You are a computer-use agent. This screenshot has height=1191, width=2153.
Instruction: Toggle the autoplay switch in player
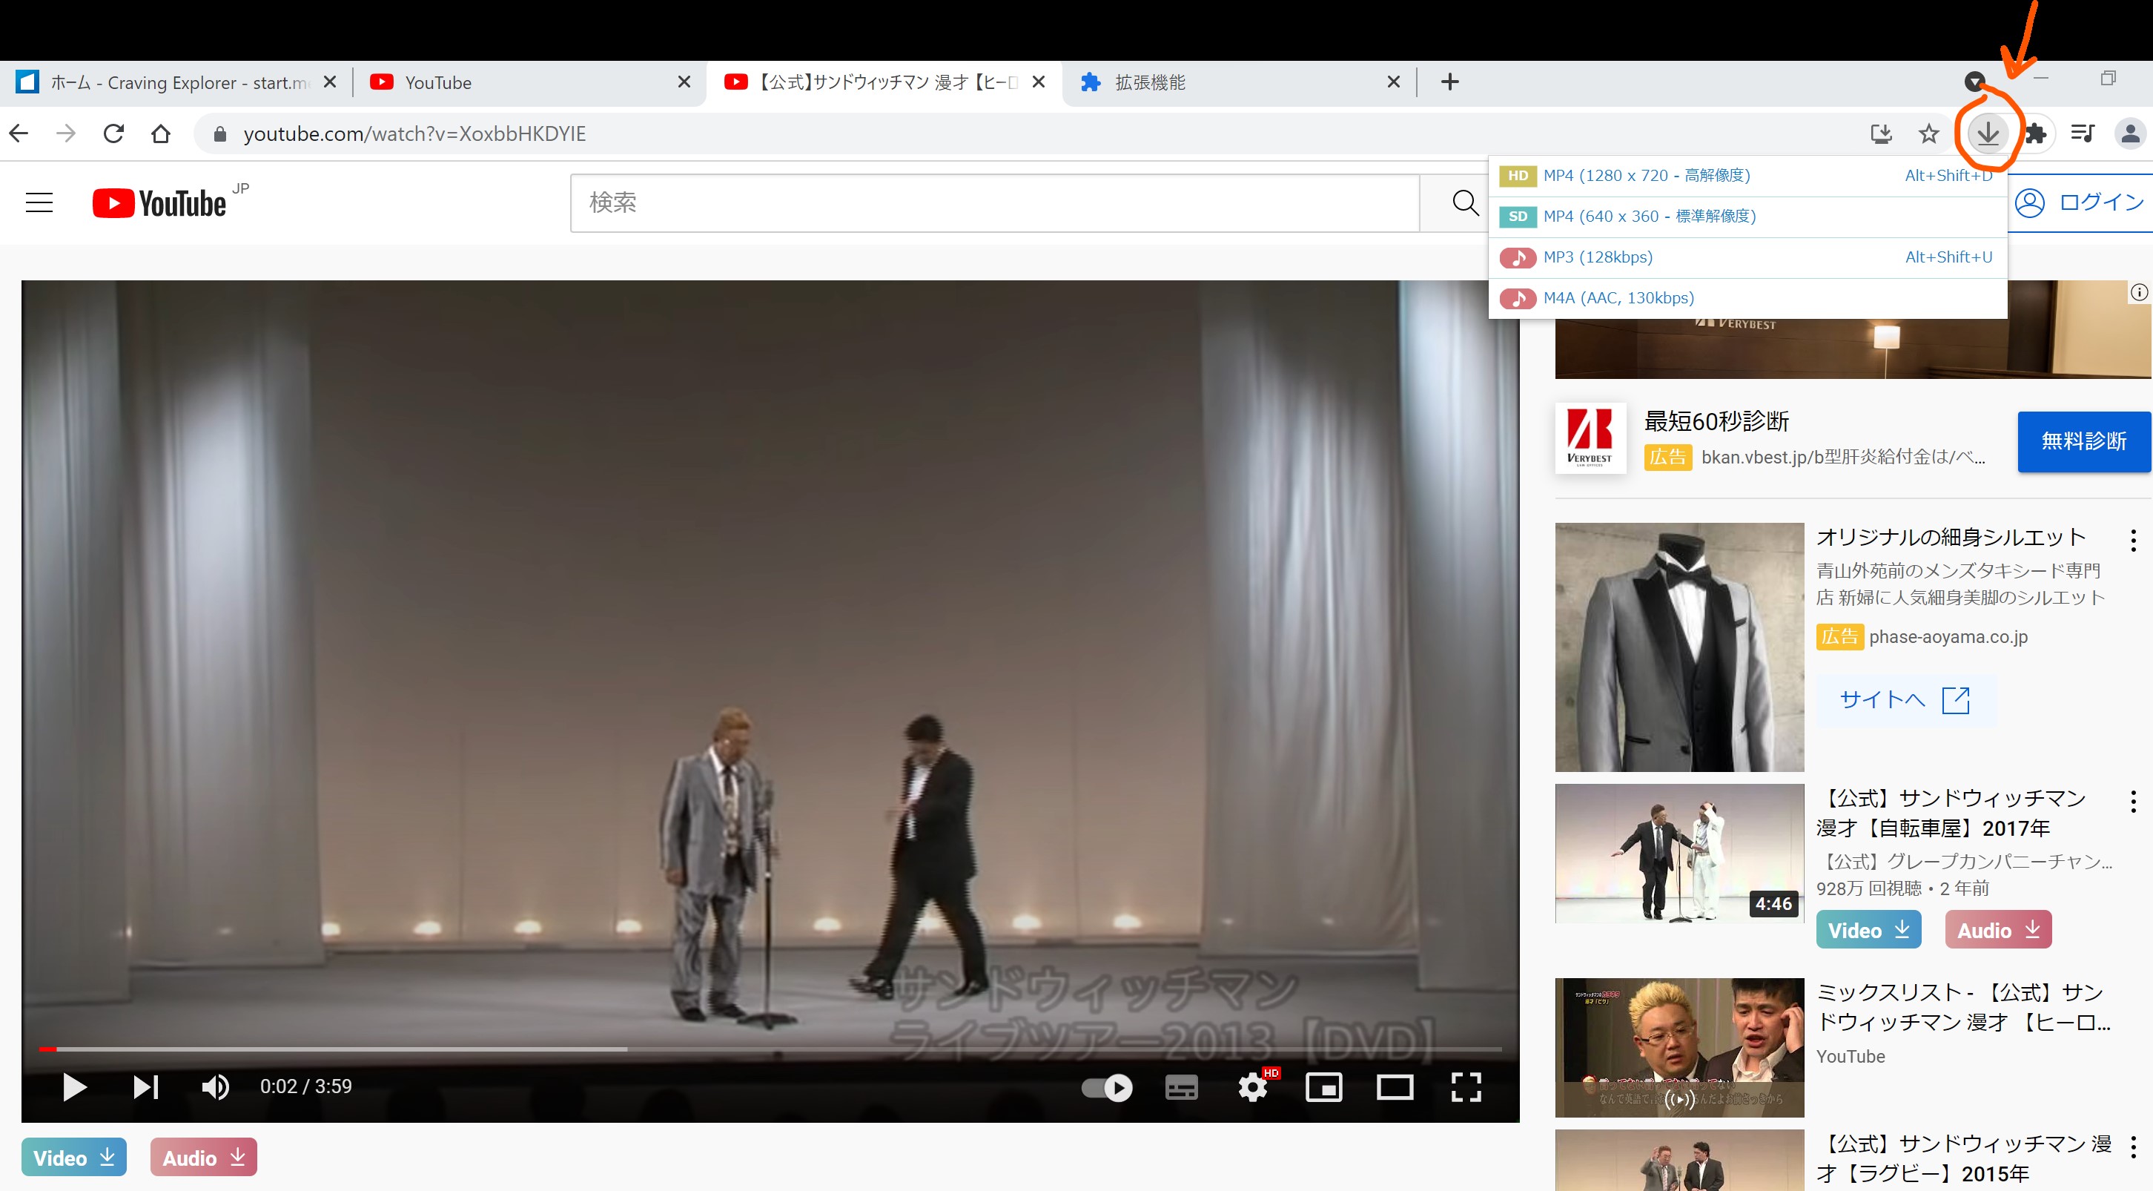coord(1107,1087)
